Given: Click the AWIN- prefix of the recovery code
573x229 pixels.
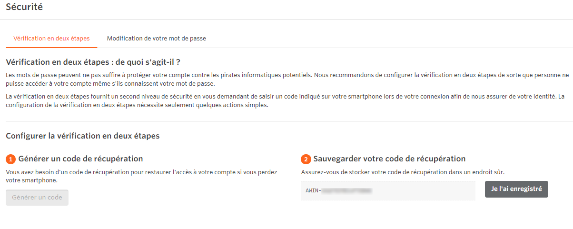Looking at the screenshot, I should click(313, 191).
